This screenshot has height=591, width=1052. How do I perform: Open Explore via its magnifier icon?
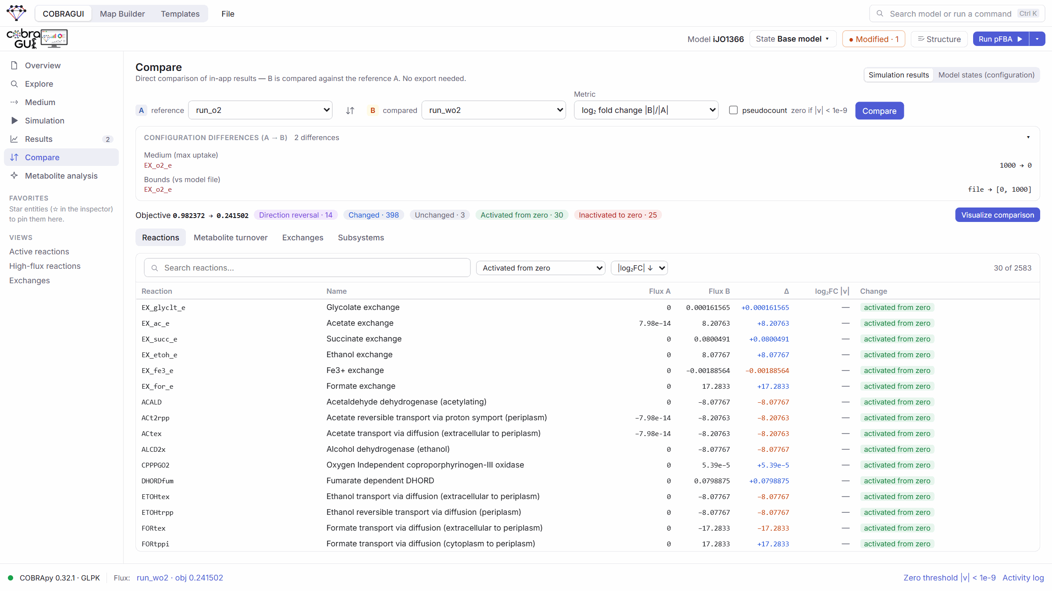(14, 84)
